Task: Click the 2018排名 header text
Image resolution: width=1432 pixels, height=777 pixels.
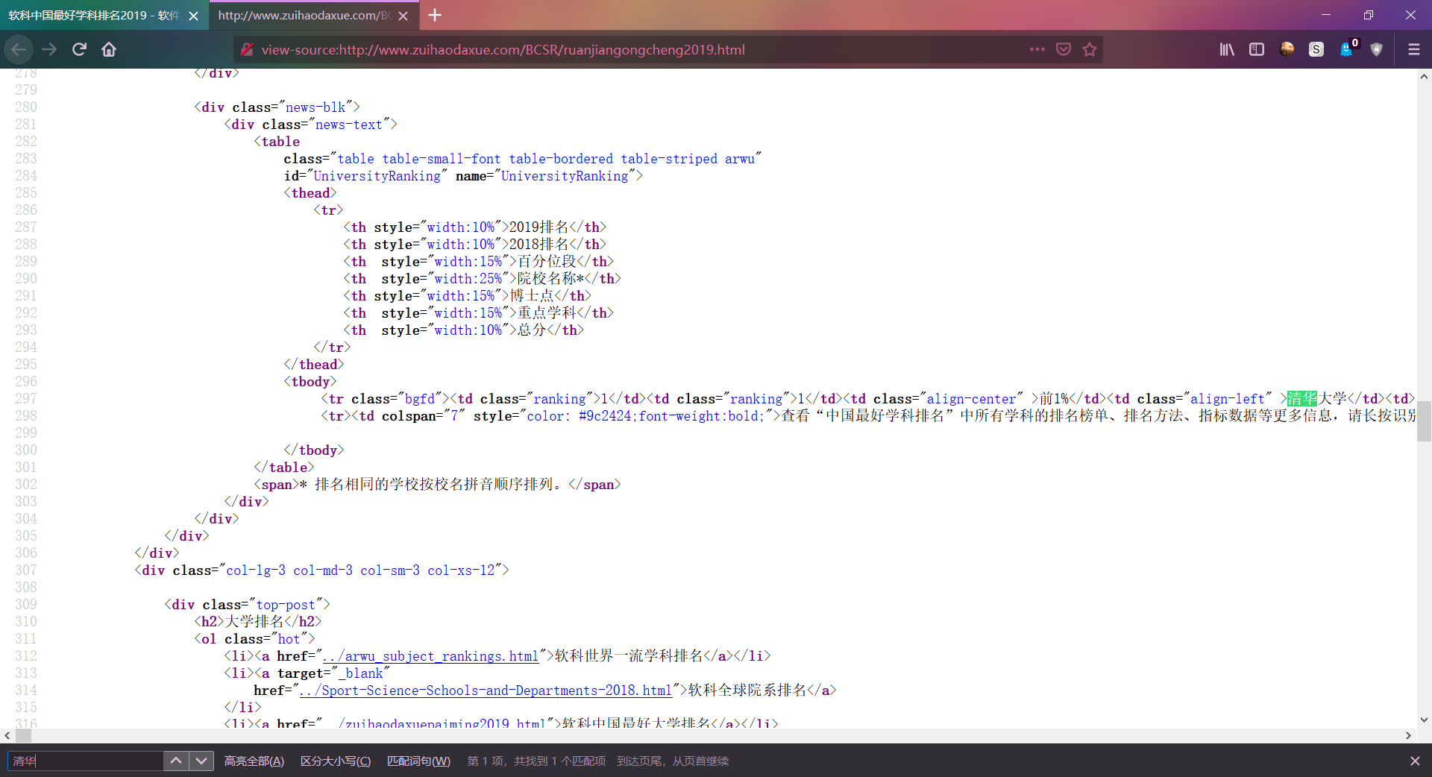Action: point(539,245)
